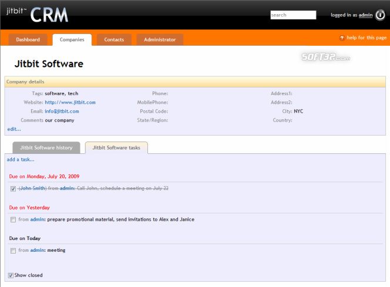This screenshot has height=287, width=390.
Task: Click the 'Due on Yesterday' heading
Action: (x=29, y=208)
